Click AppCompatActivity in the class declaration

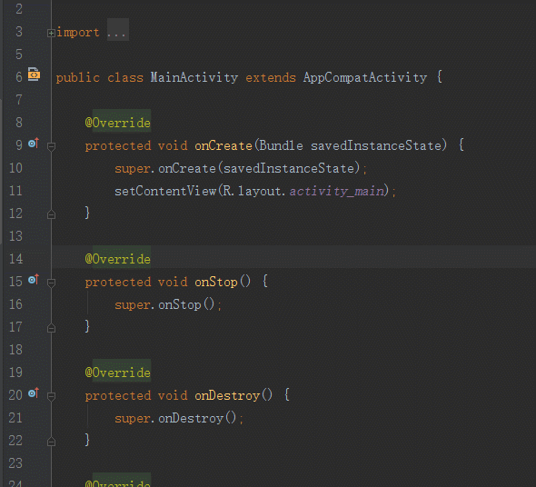click(365, 77)
